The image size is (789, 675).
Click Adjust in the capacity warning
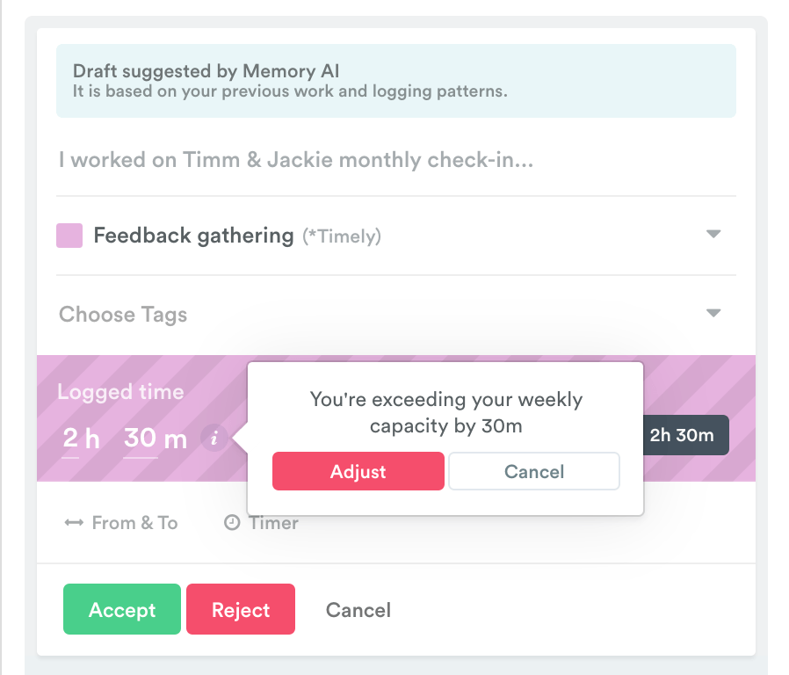[x=358, y=471]
